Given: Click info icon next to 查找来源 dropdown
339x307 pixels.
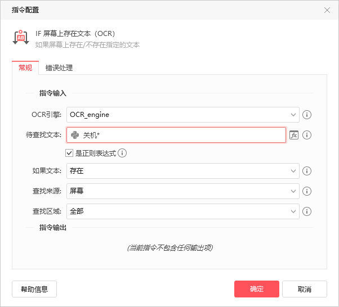Looking at the screenshot, I should (307, 191).
